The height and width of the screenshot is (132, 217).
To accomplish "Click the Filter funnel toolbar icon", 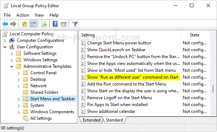I will pyautogui.click(x=75, y=24).
